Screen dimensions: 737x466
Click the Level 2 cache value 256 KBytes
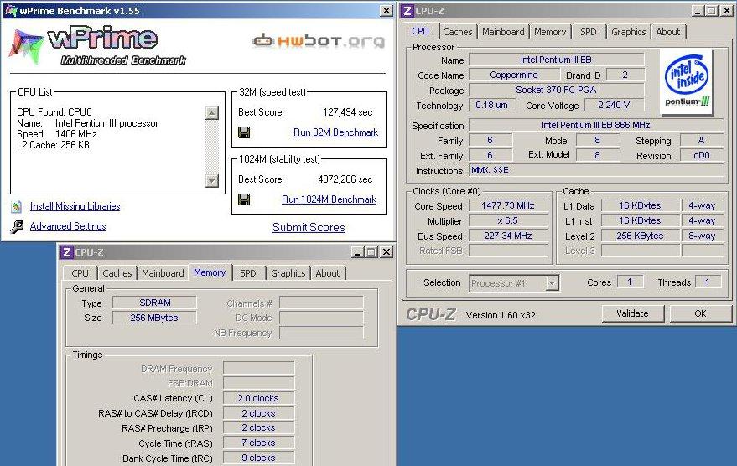(641, 236)
